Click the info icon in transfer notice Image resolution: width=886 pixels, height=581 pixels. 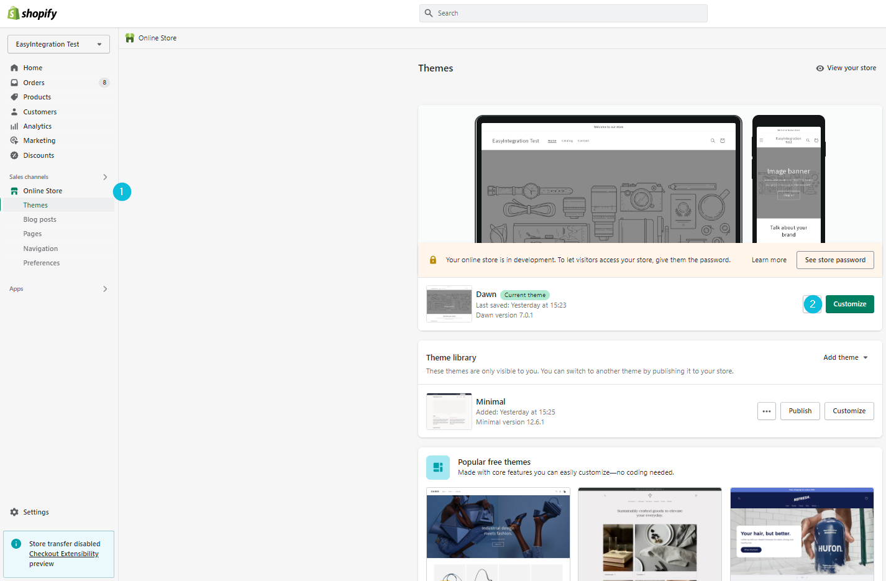16,544
